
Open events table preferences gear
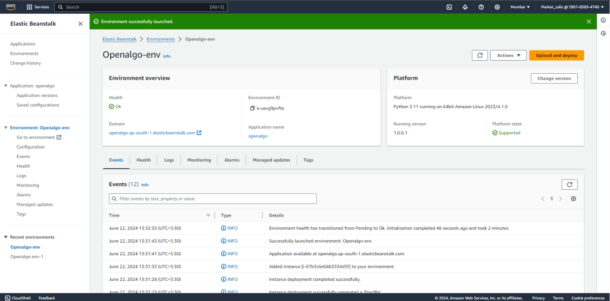(573, 199)
